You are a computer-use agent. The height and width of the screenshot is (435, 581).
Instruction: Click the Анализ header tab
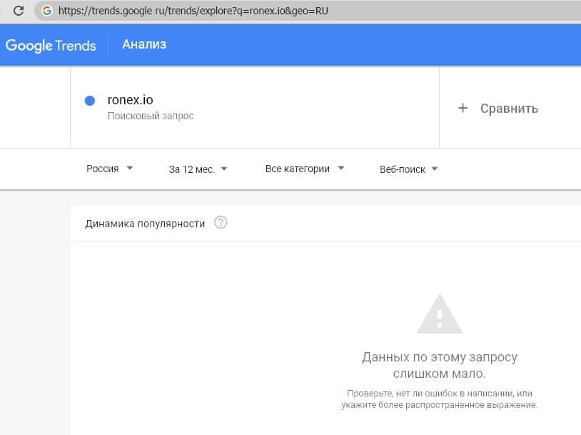[144, 45]
